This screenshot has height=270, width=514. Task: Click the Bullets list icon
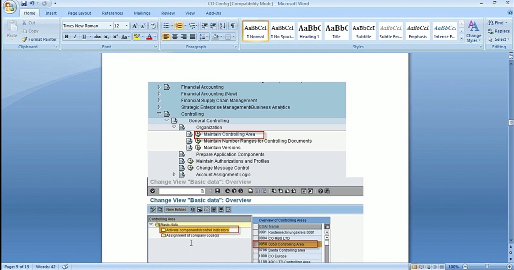pos(165,26)
